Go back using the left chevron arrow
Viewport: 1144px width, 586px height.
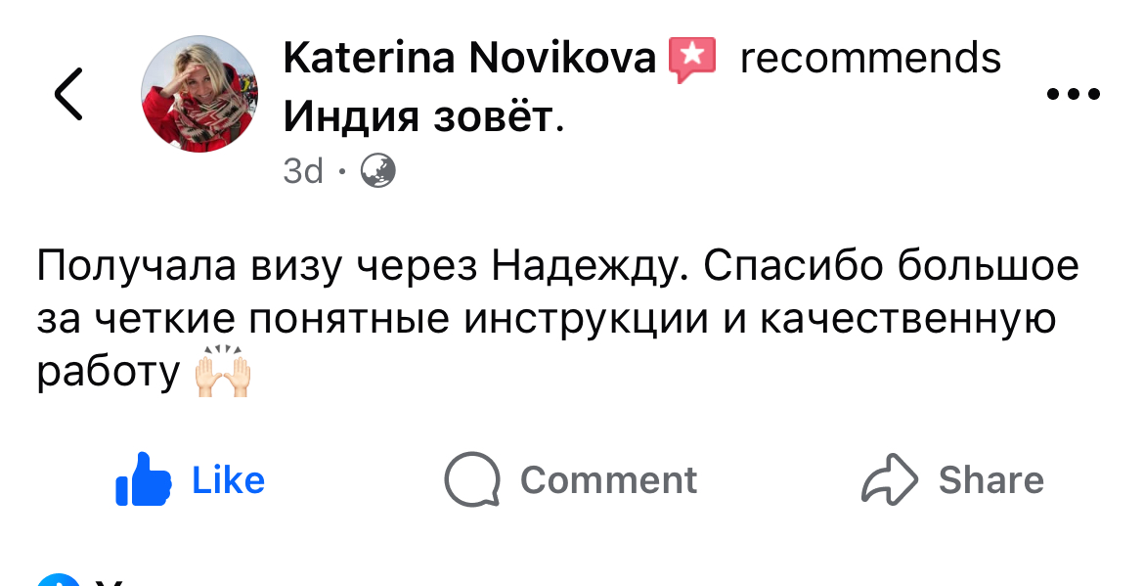68,95
